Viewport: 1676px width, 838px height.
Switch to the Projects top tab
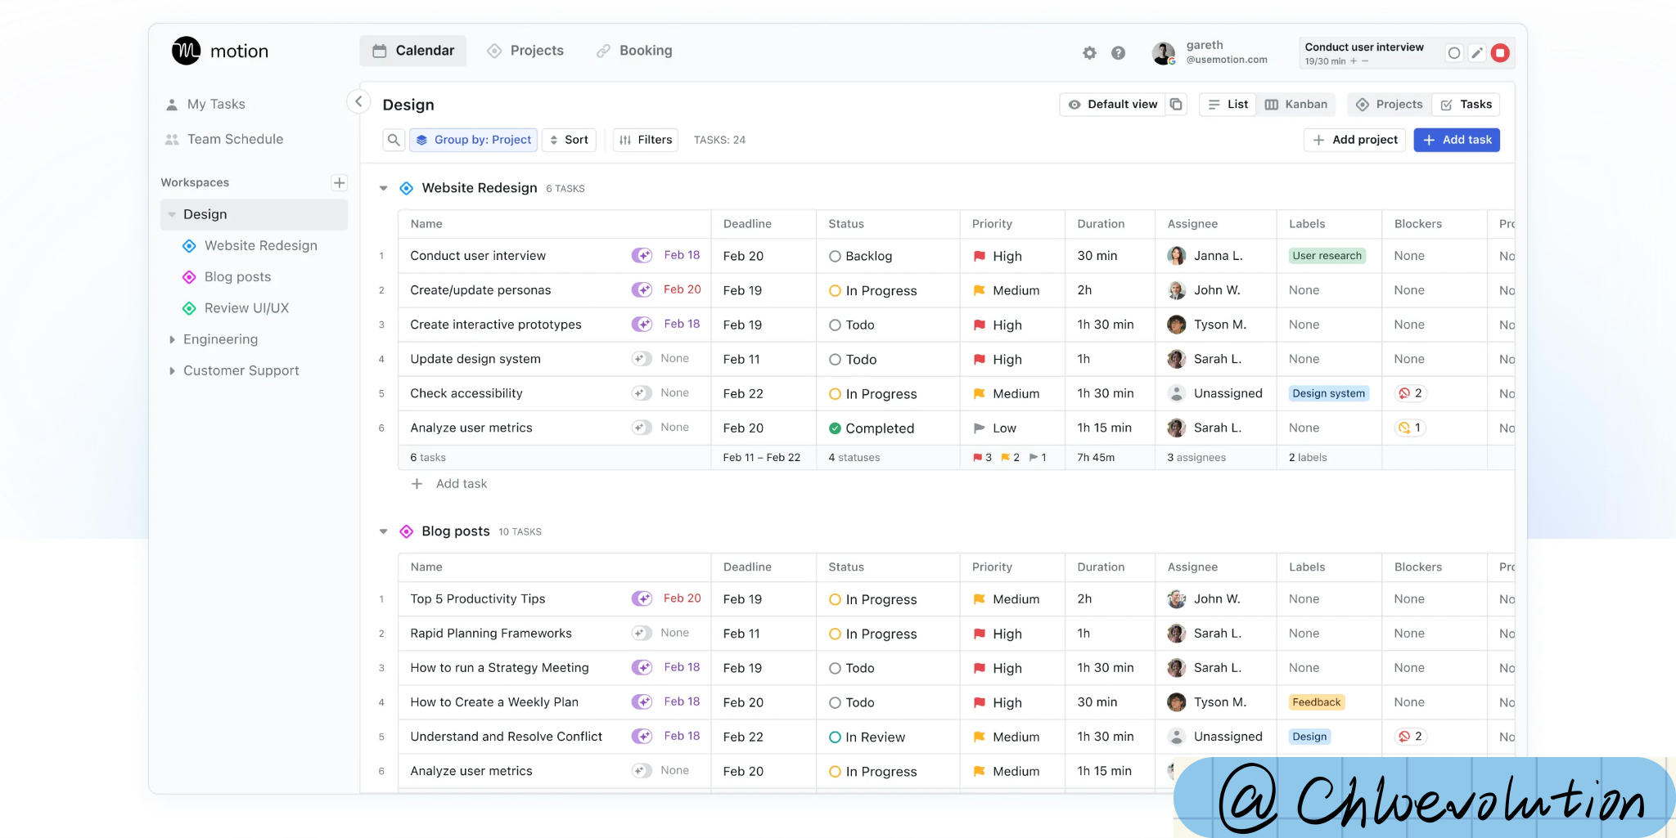[x=525, y=51]
